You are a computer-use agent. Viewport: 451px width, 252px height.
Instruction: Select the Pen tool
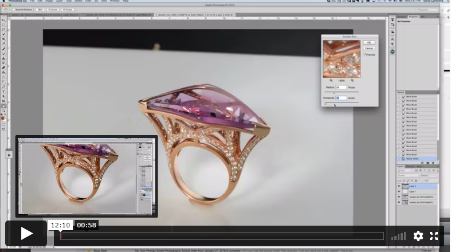pyautogui.click(x=4, y=86)
